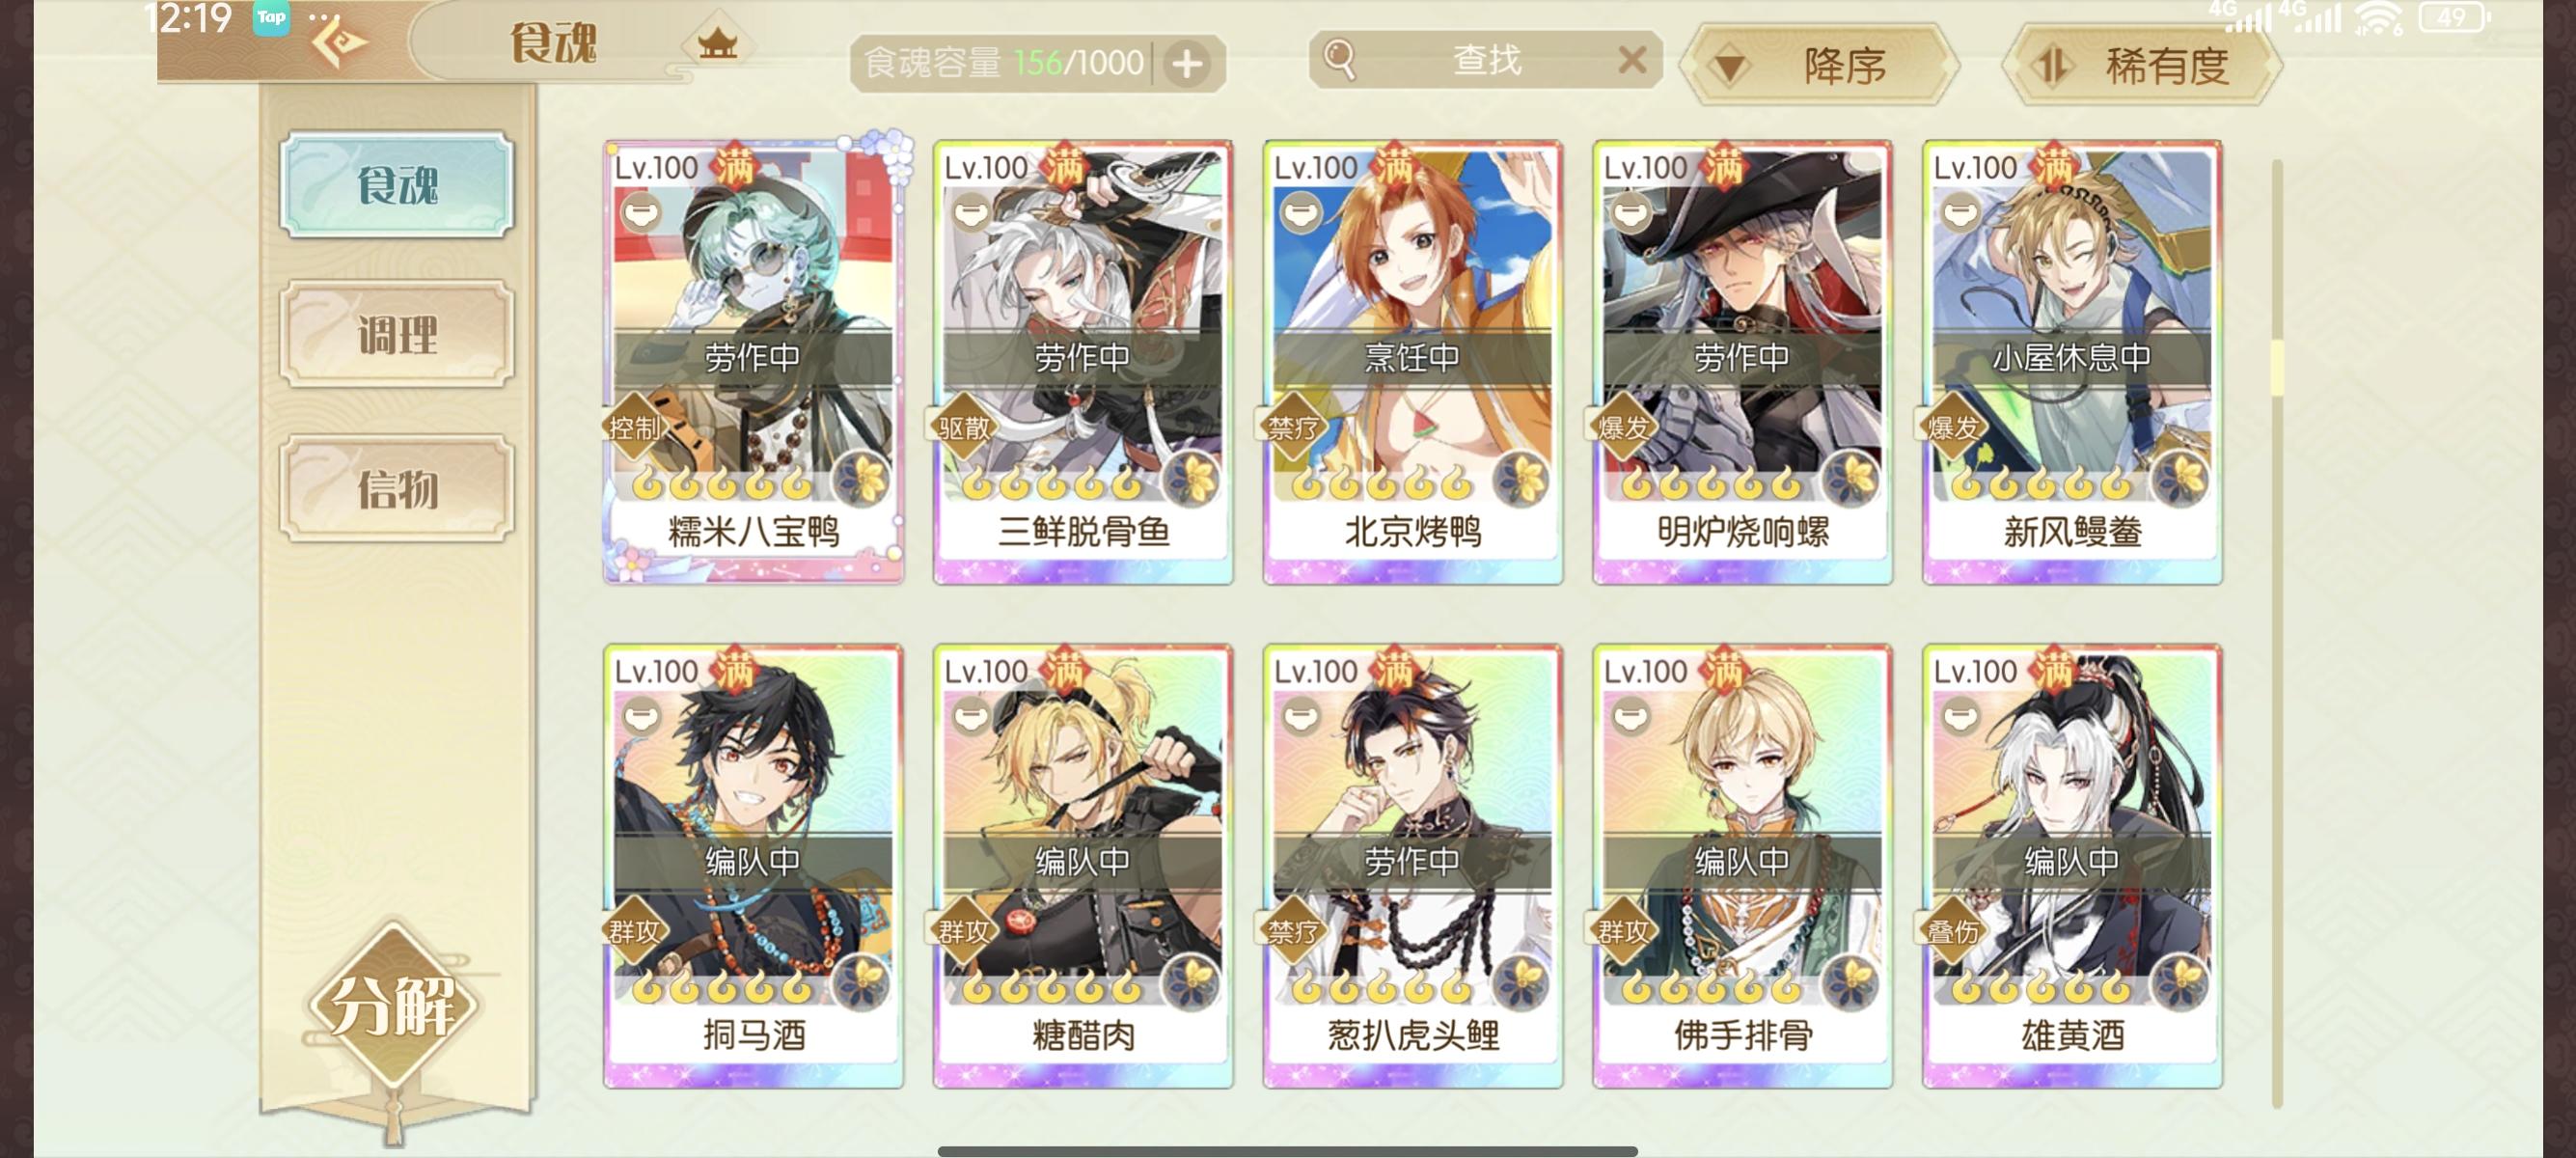Viewport: 2576px width, 1158px height.
Task: Switch to the 信物 tab
Action: pos(397,489)
